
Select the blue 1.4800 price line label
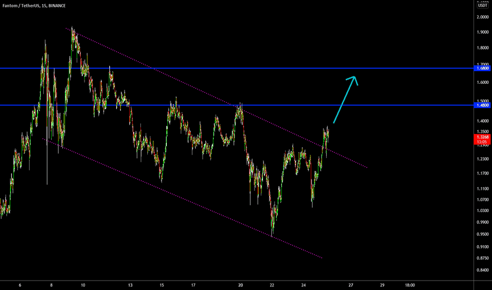482,105
